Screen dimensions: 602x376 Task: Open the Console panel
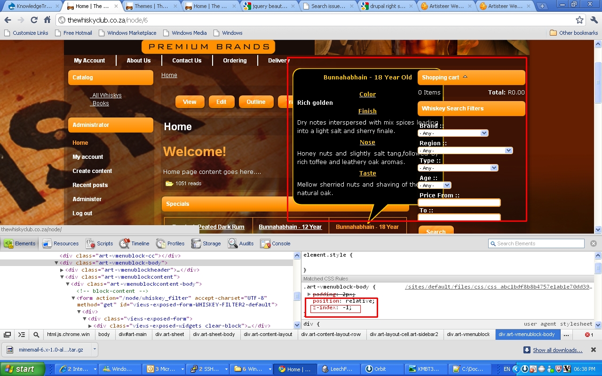coord(275,243)
